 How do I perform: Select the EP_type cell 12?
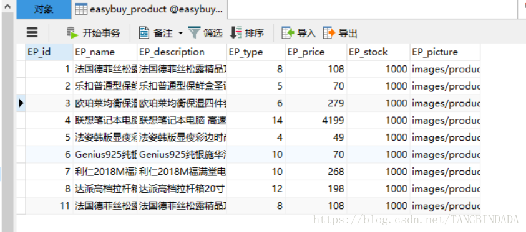[256, 188]
